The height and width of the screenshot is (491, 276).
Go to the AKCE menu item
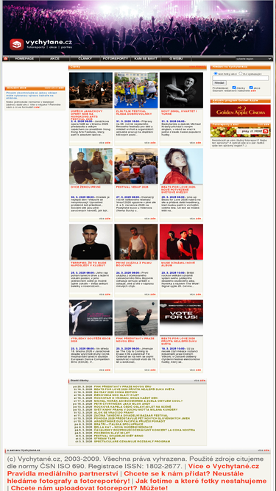(54, 59)
